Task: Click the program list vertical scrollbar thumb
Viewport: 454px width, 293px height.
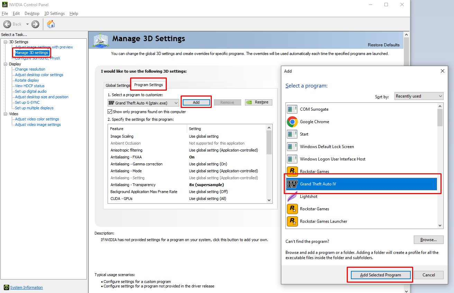Action: 440,118
